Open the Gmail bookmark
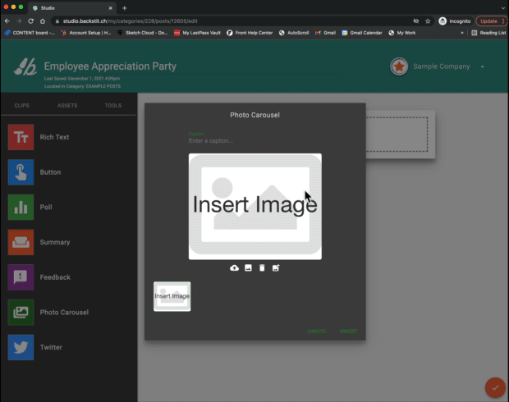This screenshot has width=509, height=402. pyautogui.click(x=326, y=33)
